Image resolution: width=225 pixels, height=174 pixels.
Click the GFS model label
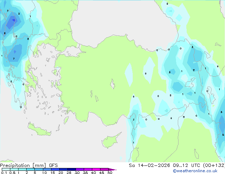coord(53,165)
